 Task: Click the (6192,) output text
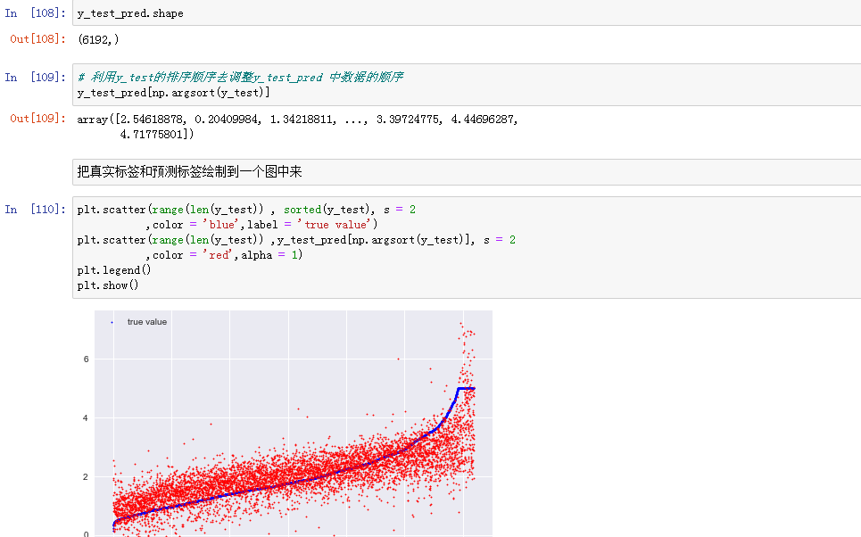click(98, 39)
